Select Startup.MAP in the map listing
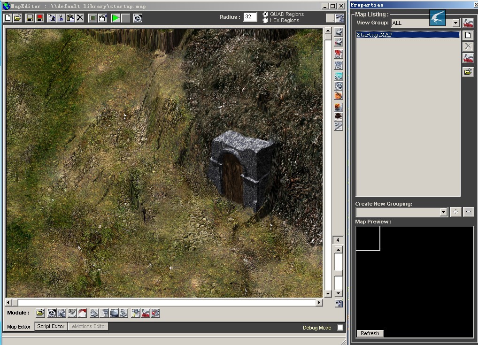This screenshot has height=345, width=478. [408, 35]
